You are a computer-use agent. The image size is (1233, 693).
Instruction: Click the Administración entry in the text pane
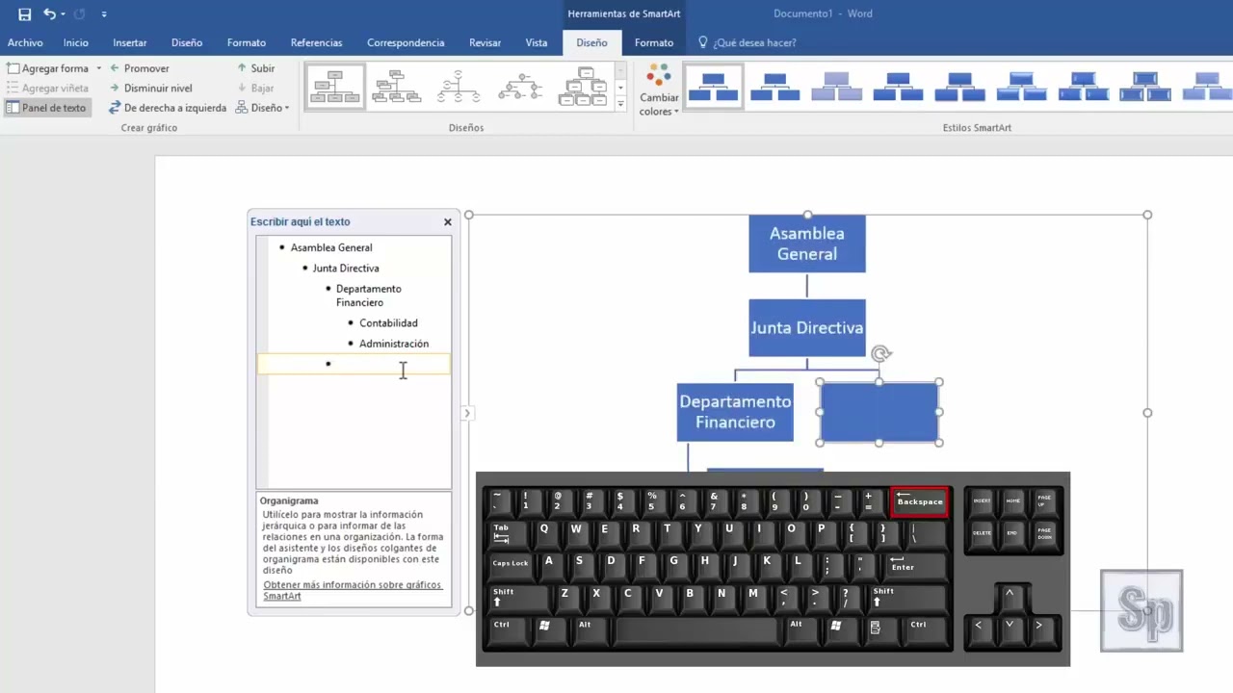pos(394,344)
